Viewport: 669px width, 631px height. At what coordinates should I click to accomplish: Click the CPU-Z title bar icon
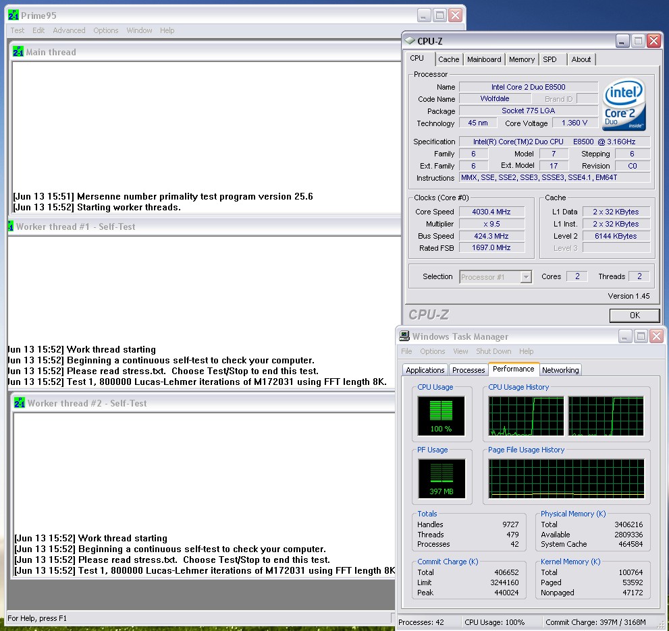410,40
